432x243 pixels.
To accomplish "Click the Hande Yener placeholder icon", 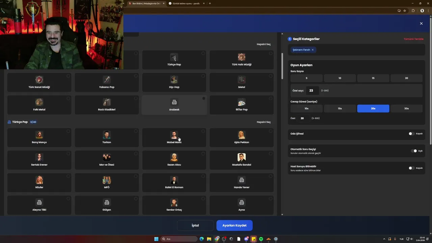I will pyautogui.click(x=242, y=180).
